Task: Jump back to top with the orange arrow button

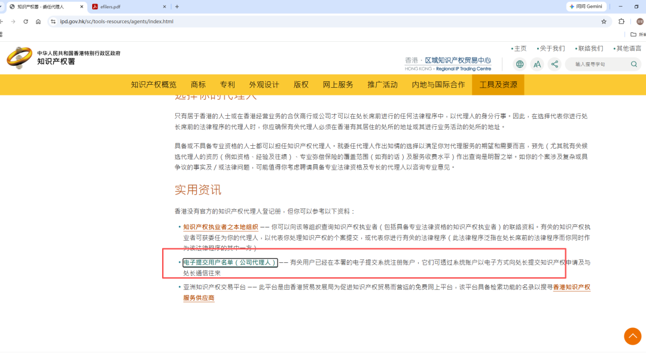Action: 632,336
